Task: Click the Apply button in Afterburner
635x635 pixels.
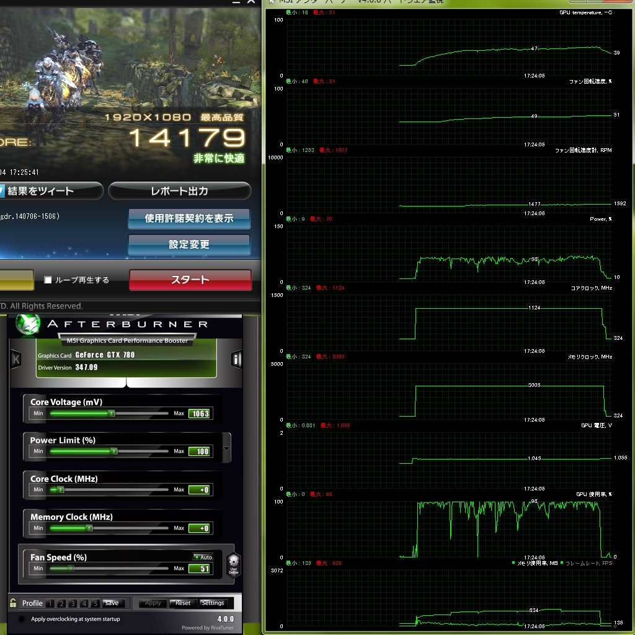Action: 153,603
